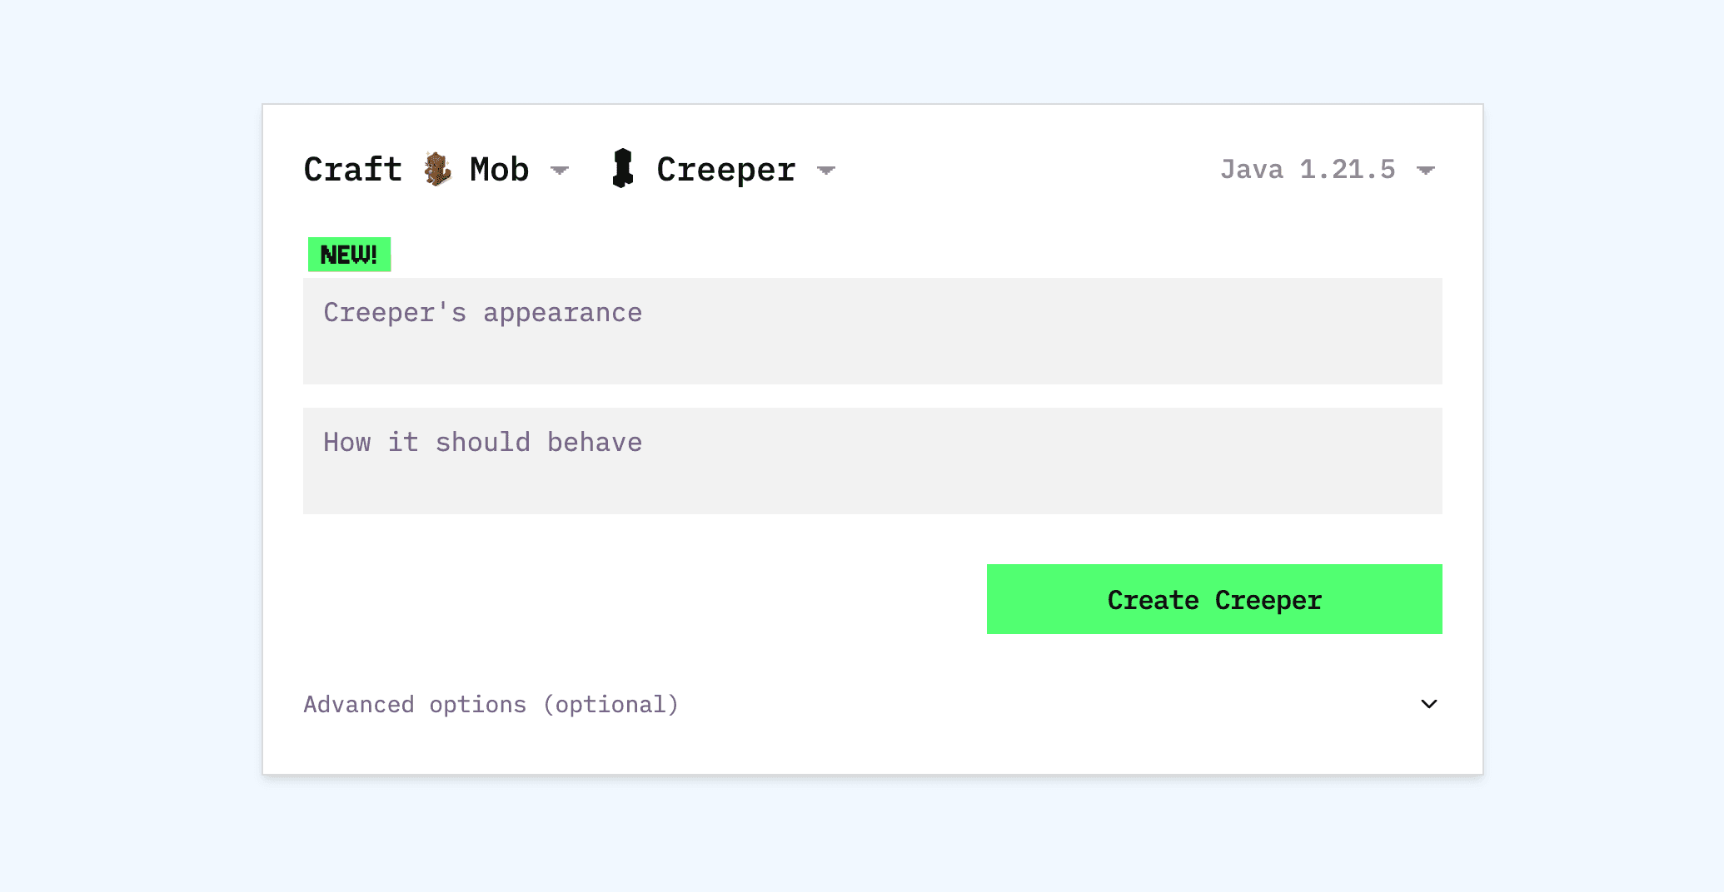The image size is (1724, 892).
Task: Click the creeper shape pictogram before its name
Action: [623, 168]
